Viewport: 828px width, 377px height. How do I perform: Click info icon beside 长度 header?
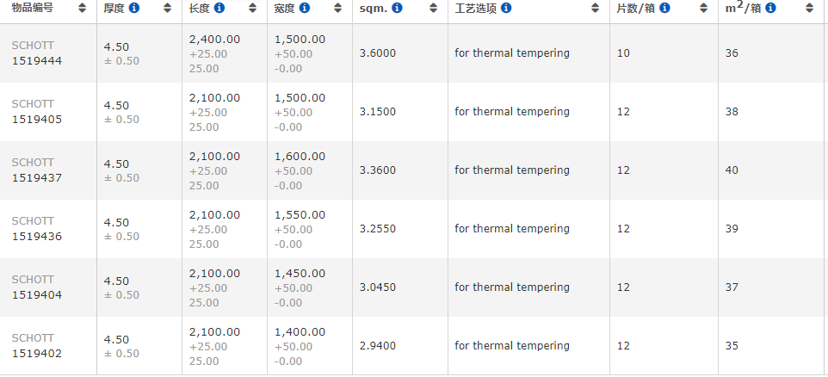(219, 8)
